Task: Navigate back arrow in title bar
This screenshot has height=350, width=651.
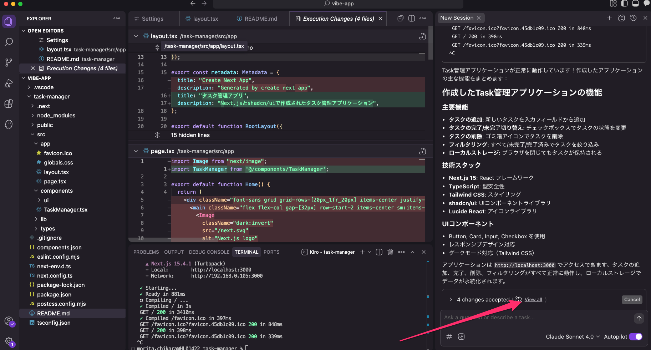Action: click(193, 4)
